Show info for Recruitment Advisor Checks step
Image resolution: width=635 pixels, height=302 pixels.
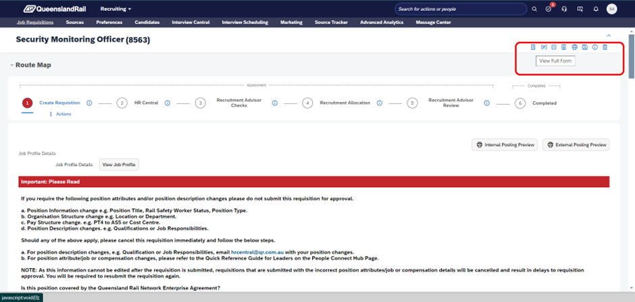tap(274, 103)
